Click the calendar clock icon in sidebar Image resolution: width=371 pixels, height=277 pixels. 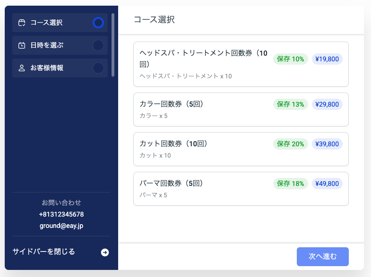pyautogui.click(x=22, y=45)
